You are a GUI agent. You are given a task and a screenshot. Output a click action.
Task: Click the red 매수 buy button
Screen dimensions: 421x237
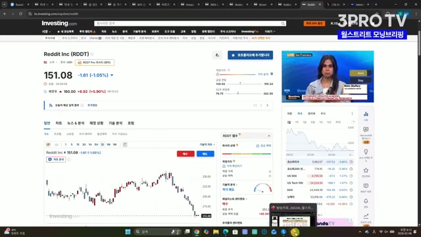(186, 153)
